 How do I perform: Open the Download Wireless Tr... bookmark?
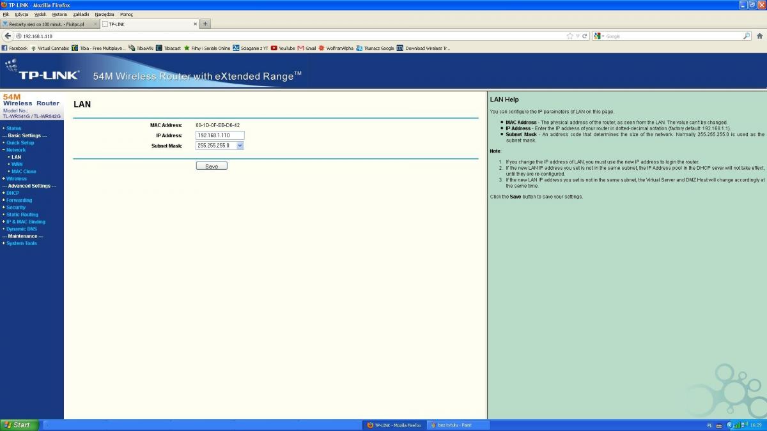(424, 48)
